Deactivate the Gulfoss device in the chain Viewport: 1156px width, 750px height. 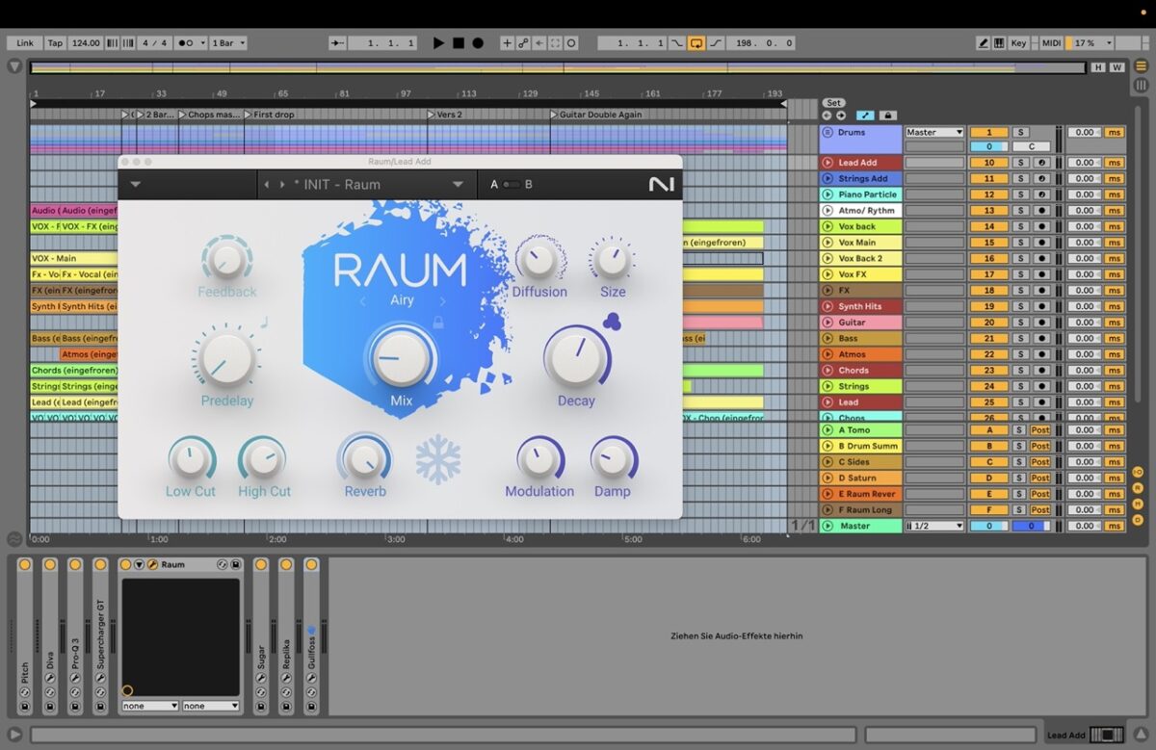point(311,565)
